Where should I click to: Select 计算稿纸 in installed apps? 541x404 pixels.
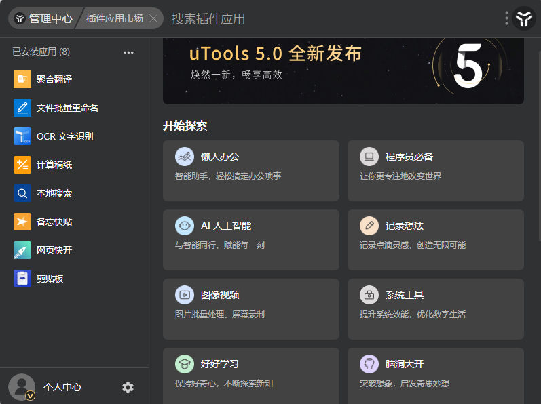point(74,165)
